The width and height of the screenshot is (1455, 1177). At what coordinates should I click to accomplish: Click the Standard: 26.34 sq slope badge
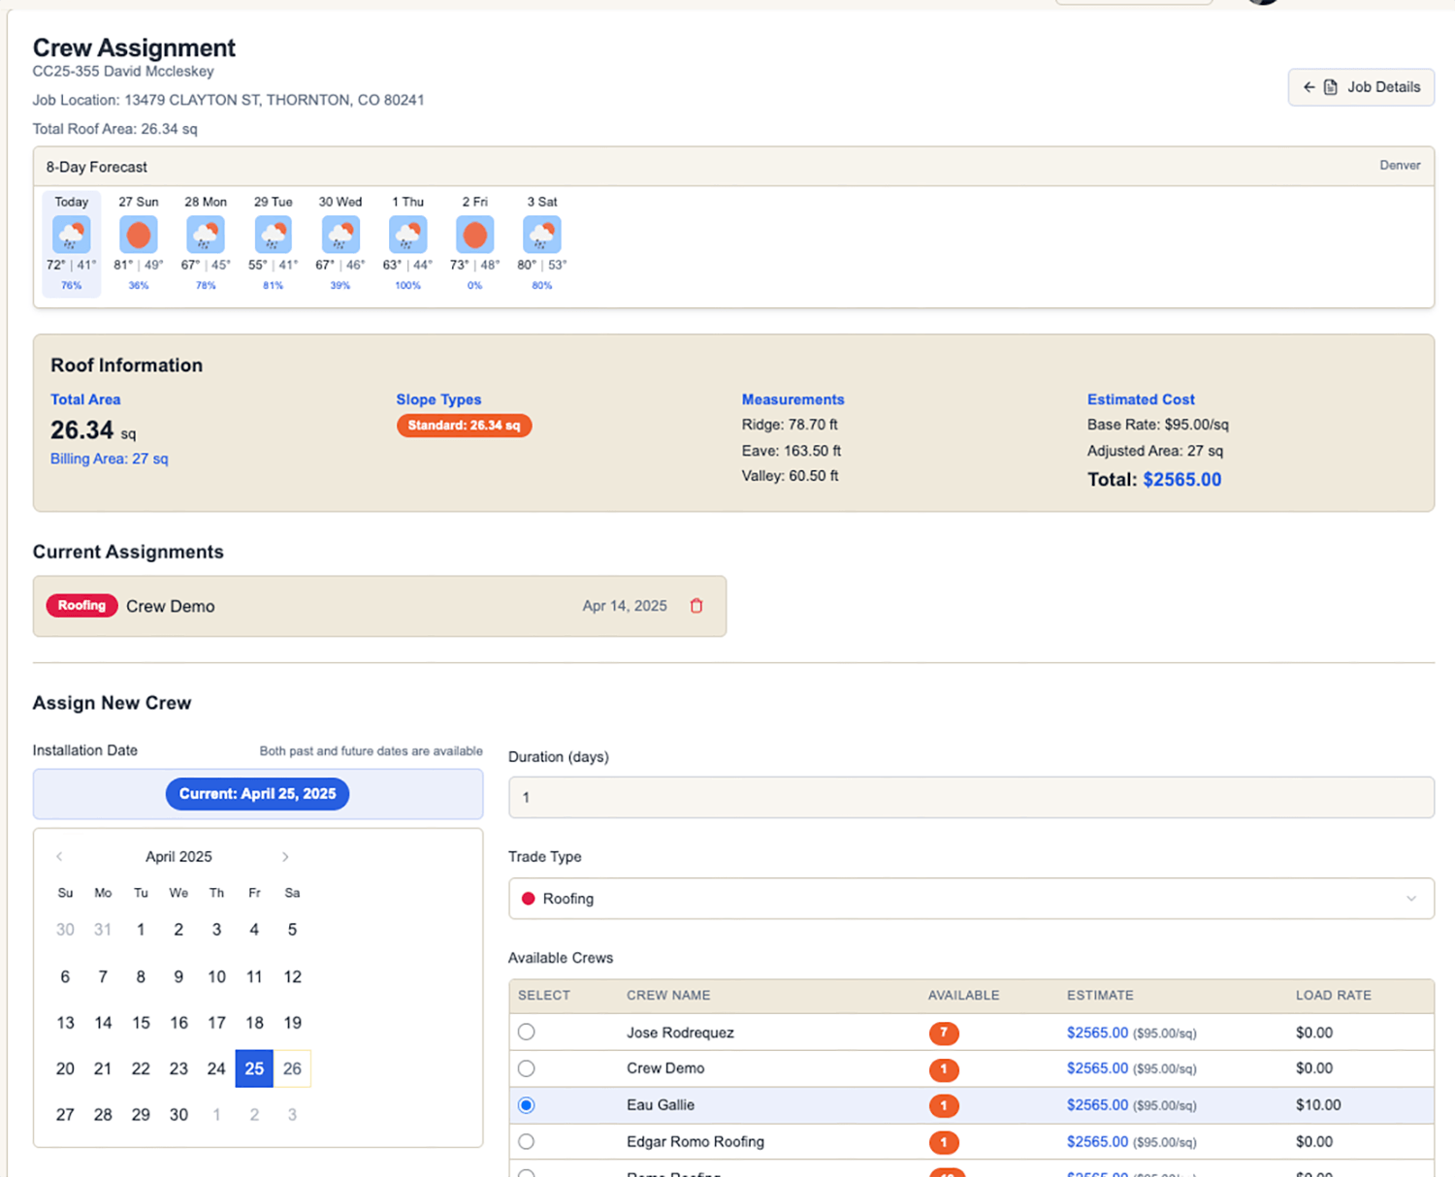[464, 425]
